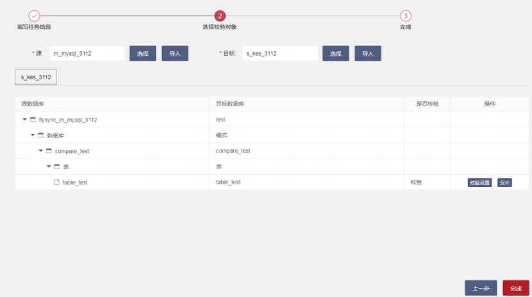532x297 pixels.
Task: Click 填写任务信息 step label
Action: coord(34,27)
